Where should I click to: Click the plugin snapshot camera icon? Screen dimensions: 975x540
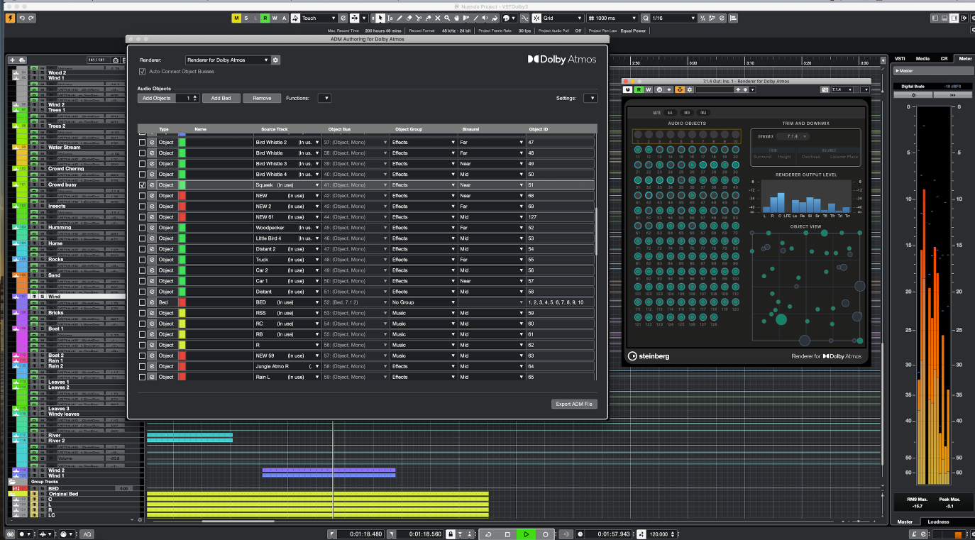click(825, 89)
